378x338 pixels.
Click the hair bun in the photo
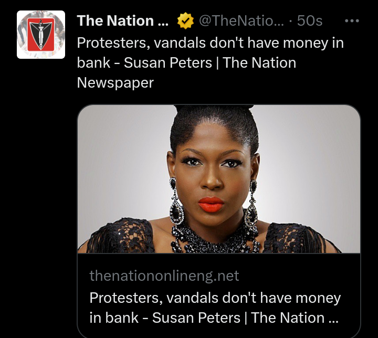214,111
